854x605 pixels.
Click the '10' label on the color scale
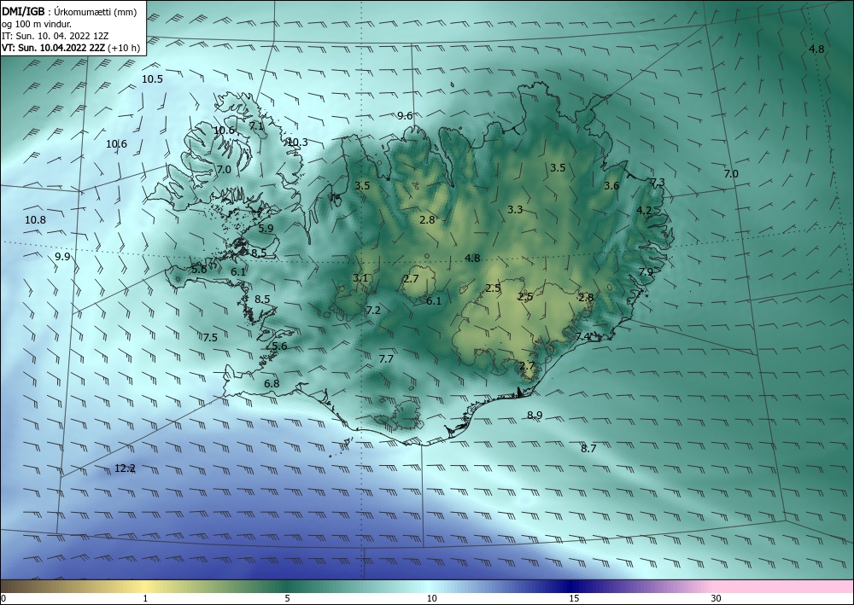tap(432, 599)
